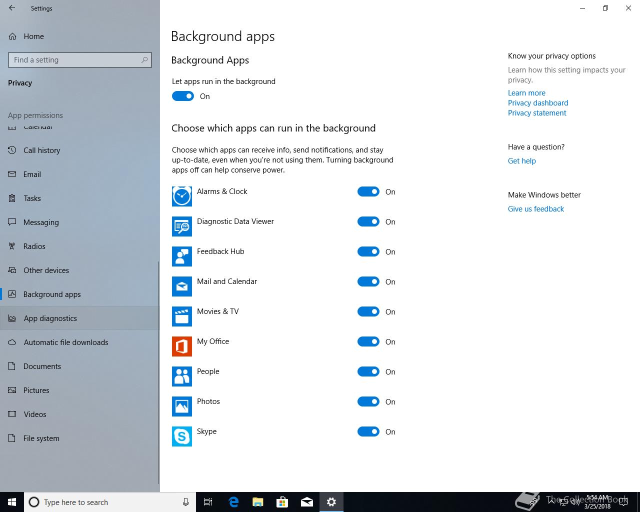Go to File system settings

tap(79, 438)
